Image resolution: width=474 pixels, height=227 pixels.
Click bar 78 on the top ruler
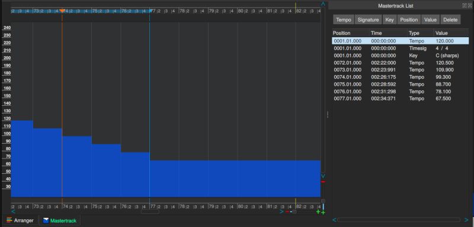[x=182, y=11]
